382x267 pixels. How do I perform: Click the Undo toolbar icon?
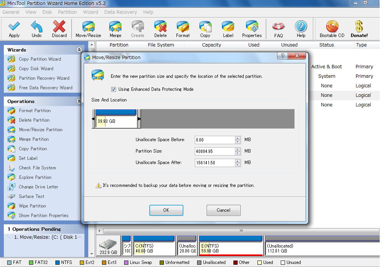click(37, 26)
